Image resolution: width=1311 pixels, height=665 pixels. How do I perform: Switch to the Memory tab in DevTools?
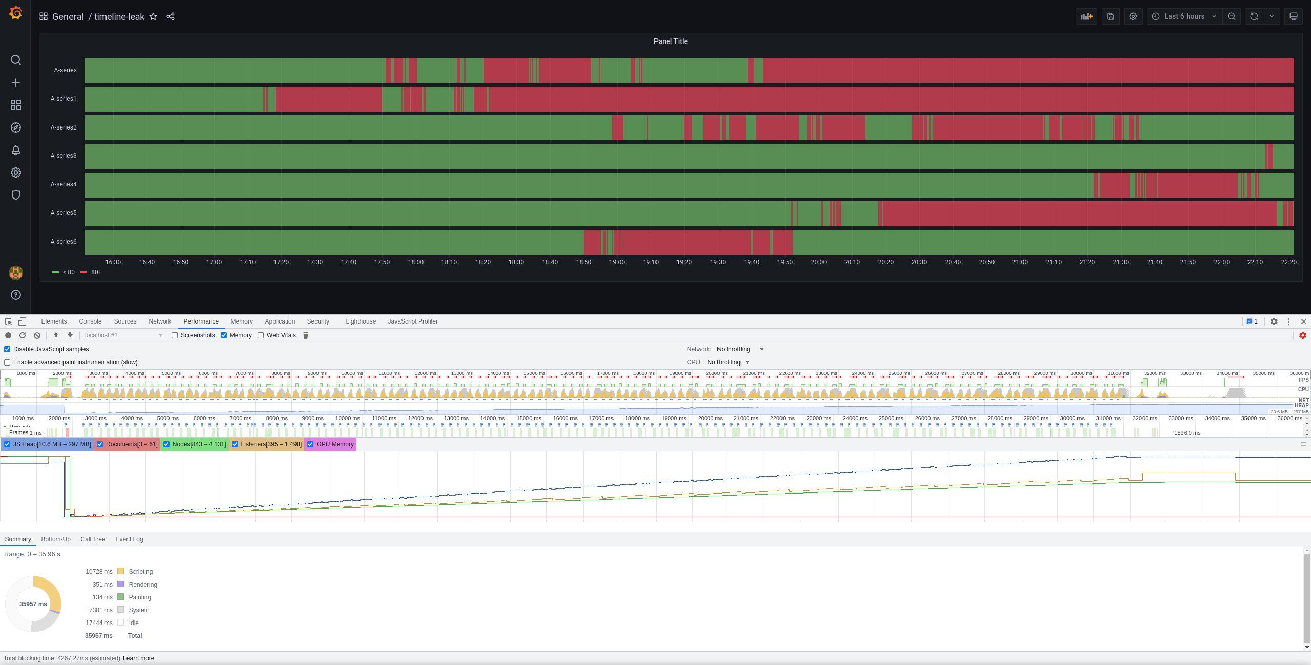point(241,321)
